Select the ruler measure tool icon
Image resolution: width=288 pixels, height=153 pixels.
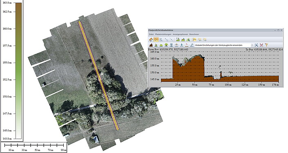(151, 39)
